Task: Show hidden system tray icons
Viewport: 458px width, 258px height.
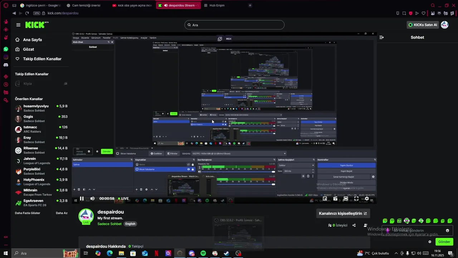Action: [x=396, y=253]
